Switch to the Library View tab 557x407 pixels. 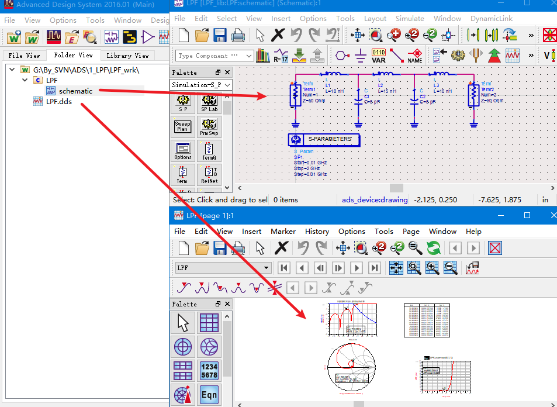click(127, 56)
